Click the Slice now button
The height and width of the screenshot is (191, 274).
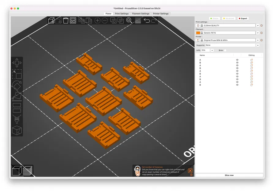[229, 175]
